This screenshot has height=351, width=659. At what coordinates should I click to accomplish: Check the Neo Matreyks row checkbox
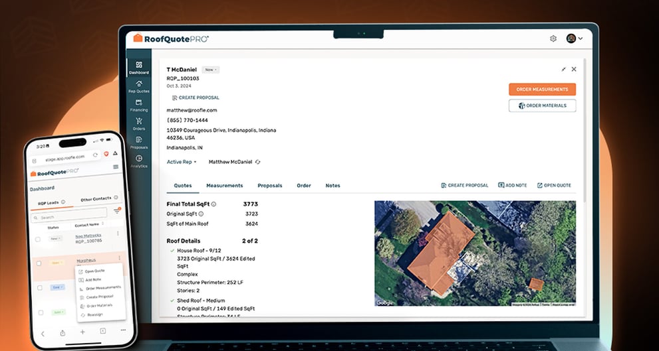click(38, 240)
